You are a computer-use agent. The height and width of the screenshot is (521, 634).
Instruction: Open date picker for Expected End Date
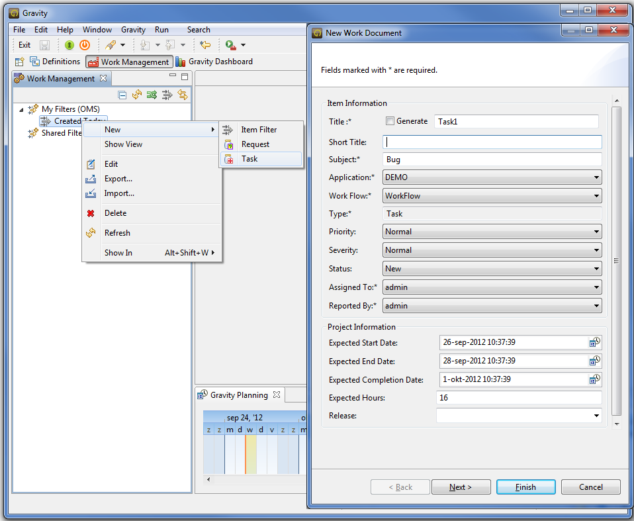[x=594, y=361]
